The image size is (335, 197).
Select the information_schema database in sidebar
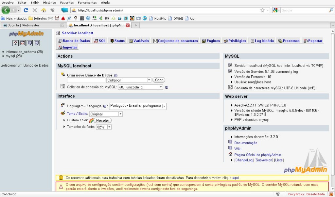tap(24, 52)
